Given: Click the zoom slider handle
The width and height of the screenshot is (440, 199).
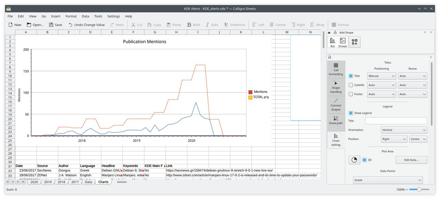Looking at the screenshot, I should pyautogui.click(x=419, y=189).
